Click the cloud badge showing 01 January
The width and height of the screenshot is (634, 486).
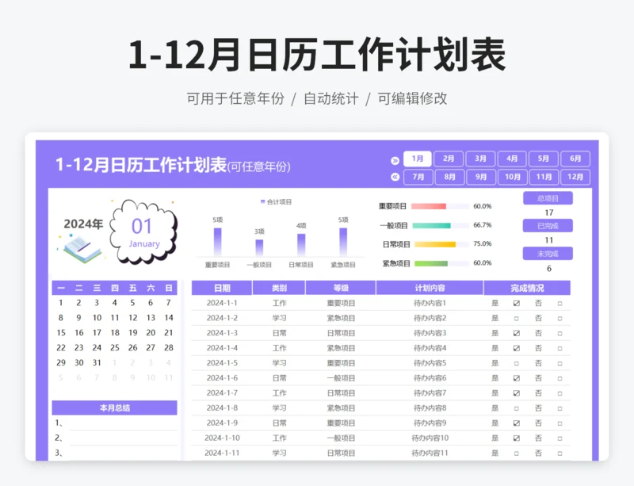(x=143, y=232)
